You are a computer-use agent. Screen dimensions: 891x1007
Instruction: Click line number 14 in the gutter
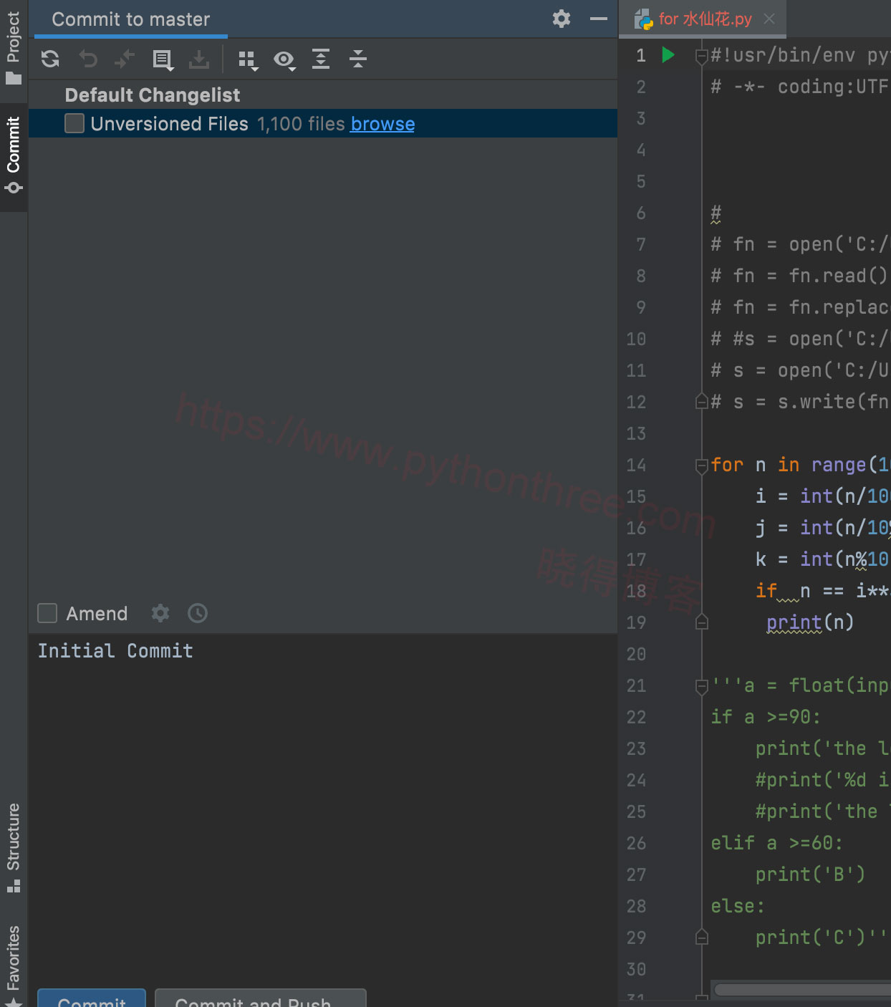click(636, 465)
